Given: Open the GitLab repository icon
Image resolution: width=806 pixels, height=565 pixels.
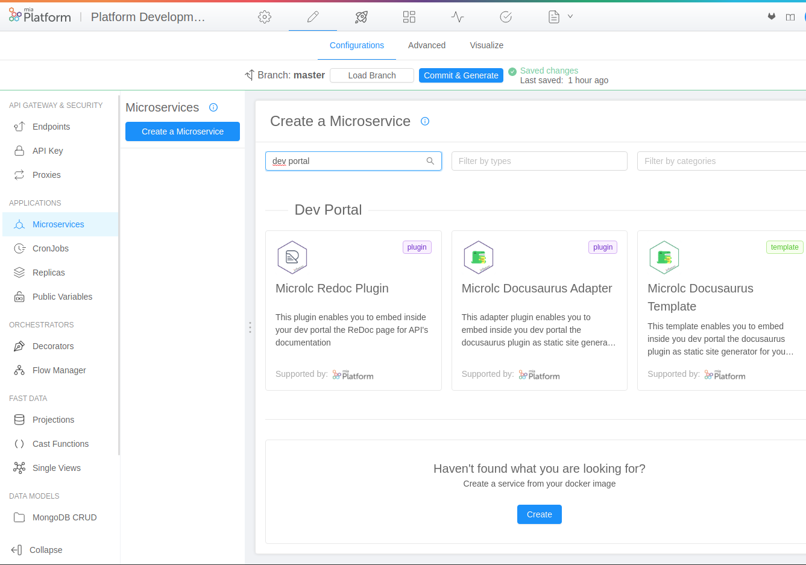Looking at the screenshot, I should [772, 16].
